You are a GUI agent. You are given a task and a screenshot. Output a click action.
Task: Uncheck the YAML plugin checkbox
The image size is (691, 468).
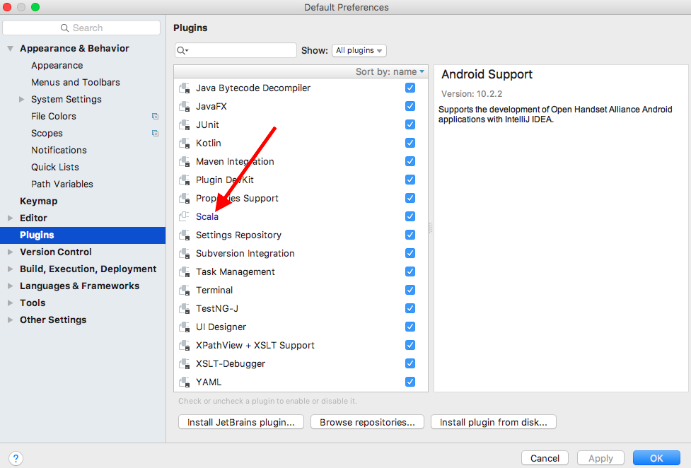point(410,382)
